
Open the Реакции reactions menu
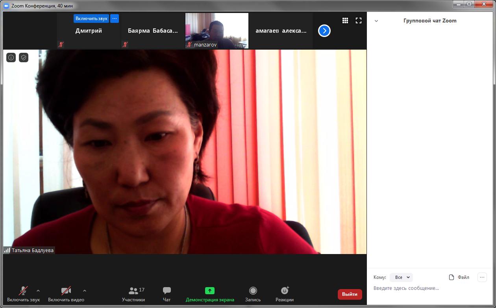284,294
